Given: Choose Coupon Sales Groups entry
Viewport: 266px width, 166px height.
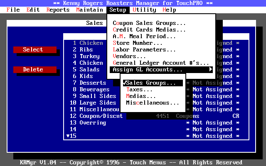Looking at the screenshot, I should click(161, 23).
